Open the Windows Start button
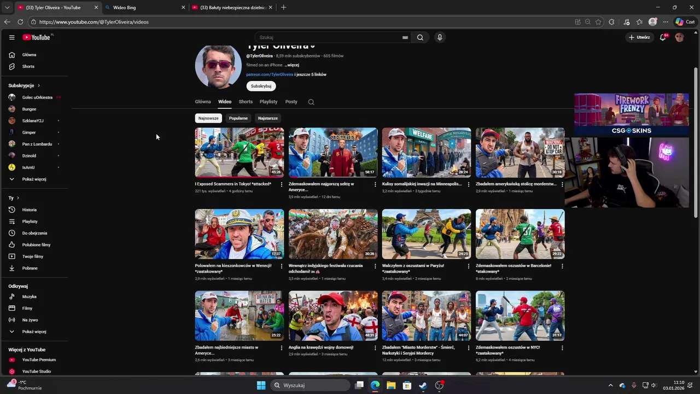 tap(261, 385)
